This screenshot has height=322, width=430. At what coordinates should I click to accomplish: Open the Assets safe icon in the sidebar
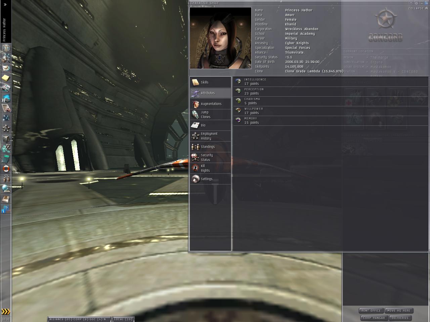6,139
